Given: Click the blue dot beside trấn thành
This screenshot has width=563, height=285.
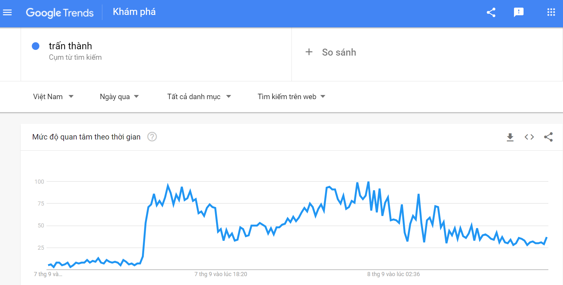Looking at the screenshot, I should pos(36,46).
